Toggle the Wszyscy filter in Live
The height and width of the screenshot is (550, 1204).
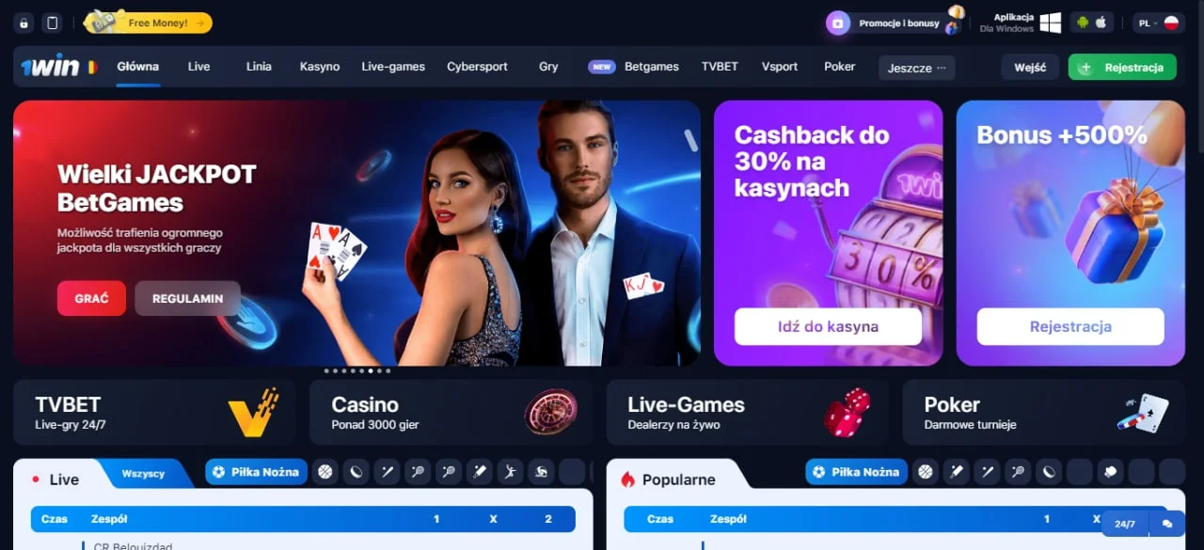pyautogui.click(x=143, y=474)
